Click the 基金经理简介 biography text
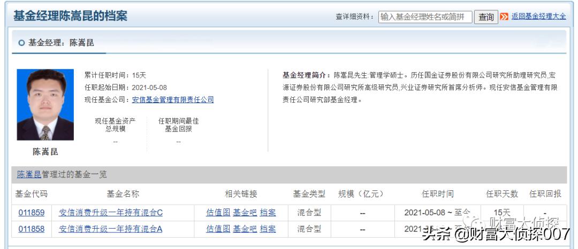This screenshot has width=578, height=249. [x=420, y=88]
